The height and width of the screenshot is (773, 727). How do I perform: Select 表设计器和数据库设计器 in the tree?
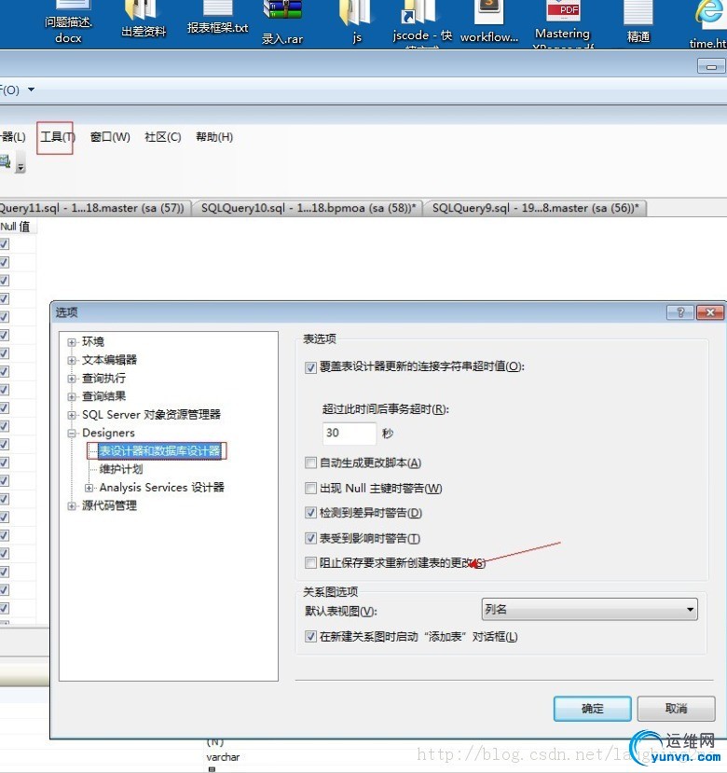[x=159, y=450]
